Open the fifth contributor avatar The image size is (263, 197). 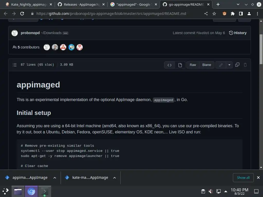click(x=80, y=47)
